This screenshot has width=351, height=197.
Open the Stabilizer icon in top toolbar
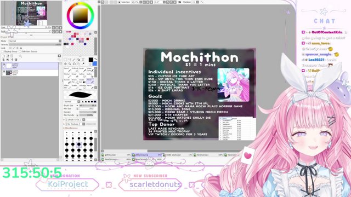[x=180, y=2]
